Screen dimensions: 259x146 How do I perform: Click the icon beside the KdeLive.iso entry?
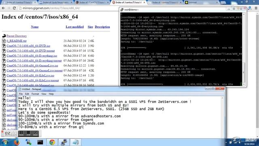(4, 75)
